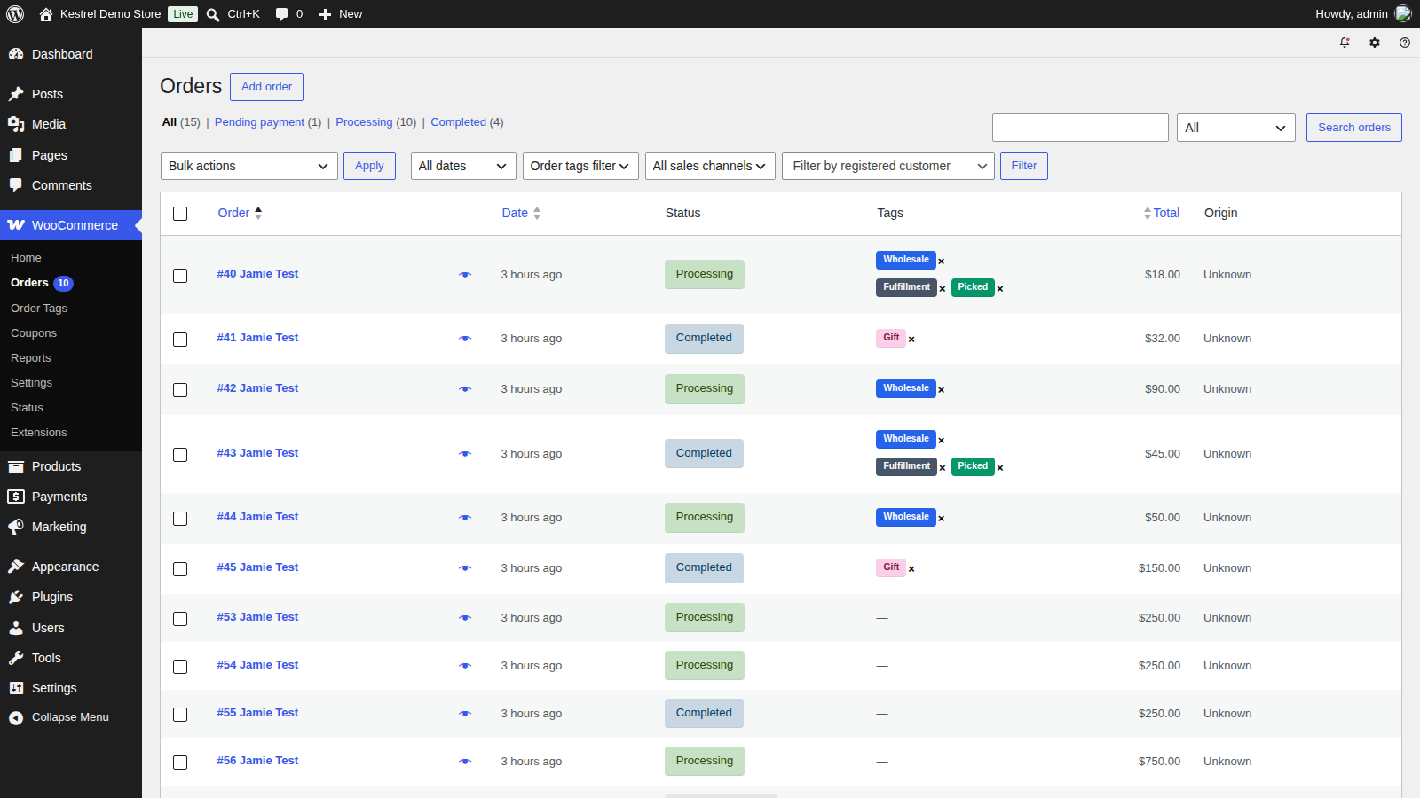Click the order search text field

click(1080, 128)
